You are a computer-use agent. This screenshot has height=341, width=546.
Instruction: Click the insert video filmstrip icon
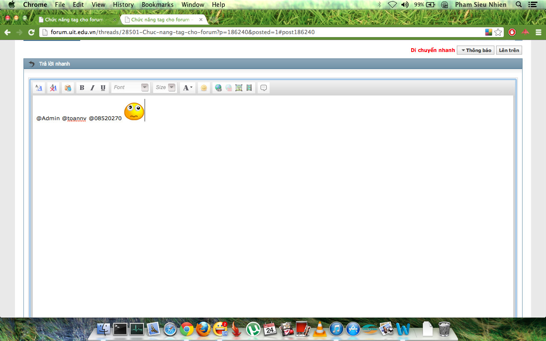[x=249, y=88]
